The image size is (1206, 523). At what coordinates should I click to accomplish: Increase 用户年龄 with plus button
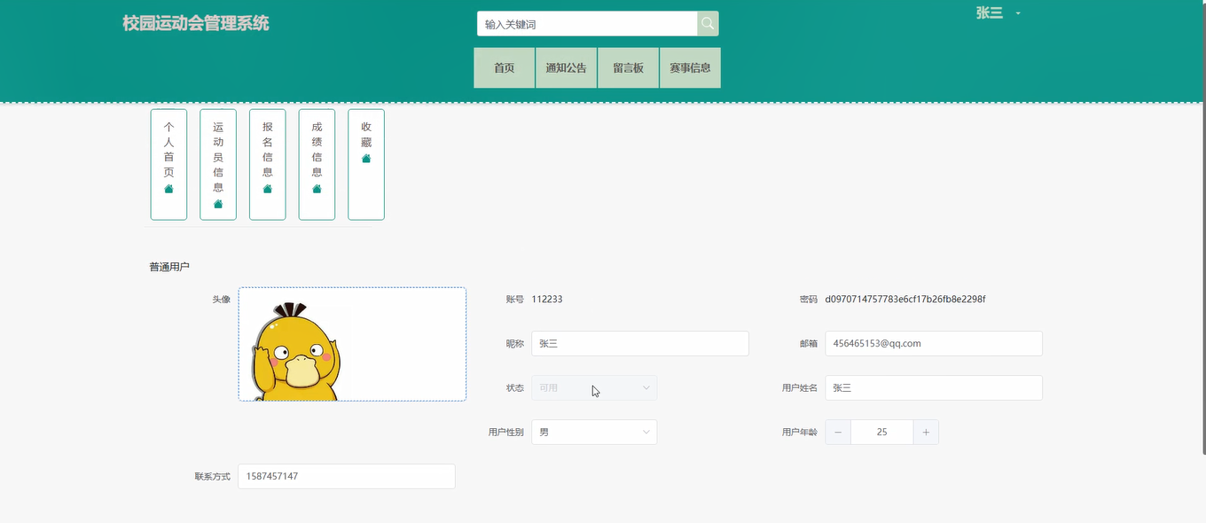[x=926, y=432]
